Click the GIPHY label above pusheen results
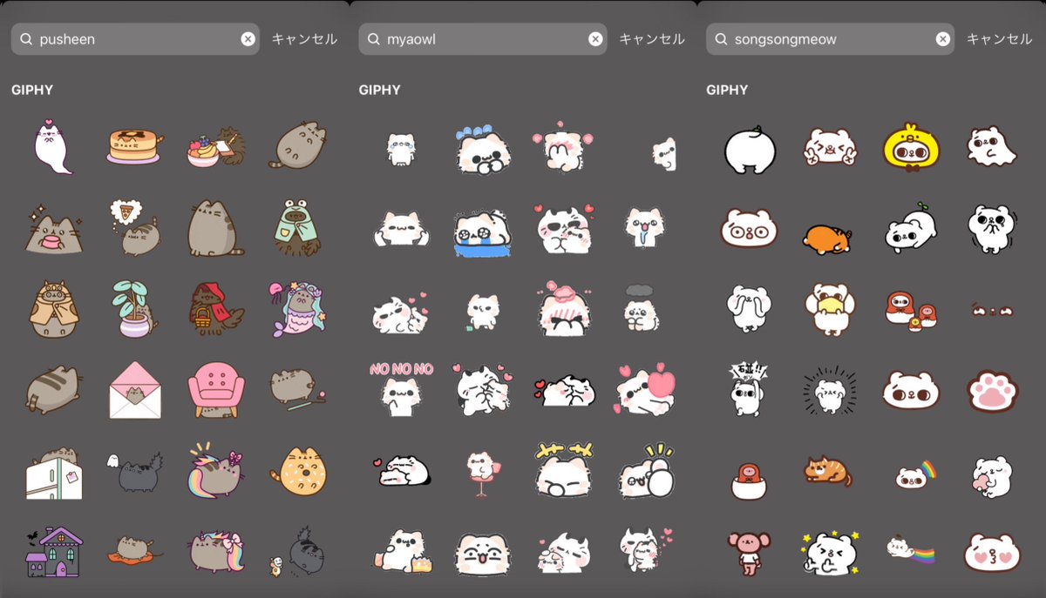Screen dimensions: 1046x598 pyautogui.click(x=32, y=90)
